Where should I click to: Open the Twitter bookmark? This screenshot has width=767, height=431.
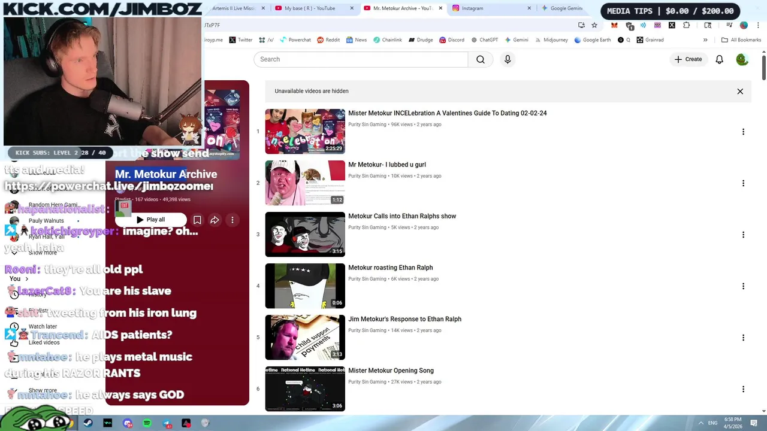tap(240, 40)
